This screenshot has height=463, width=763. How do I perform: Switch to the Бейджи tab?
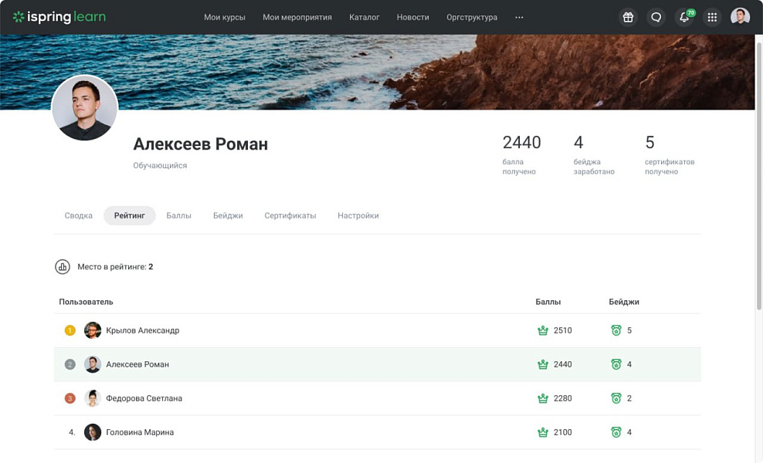point(228,215)
